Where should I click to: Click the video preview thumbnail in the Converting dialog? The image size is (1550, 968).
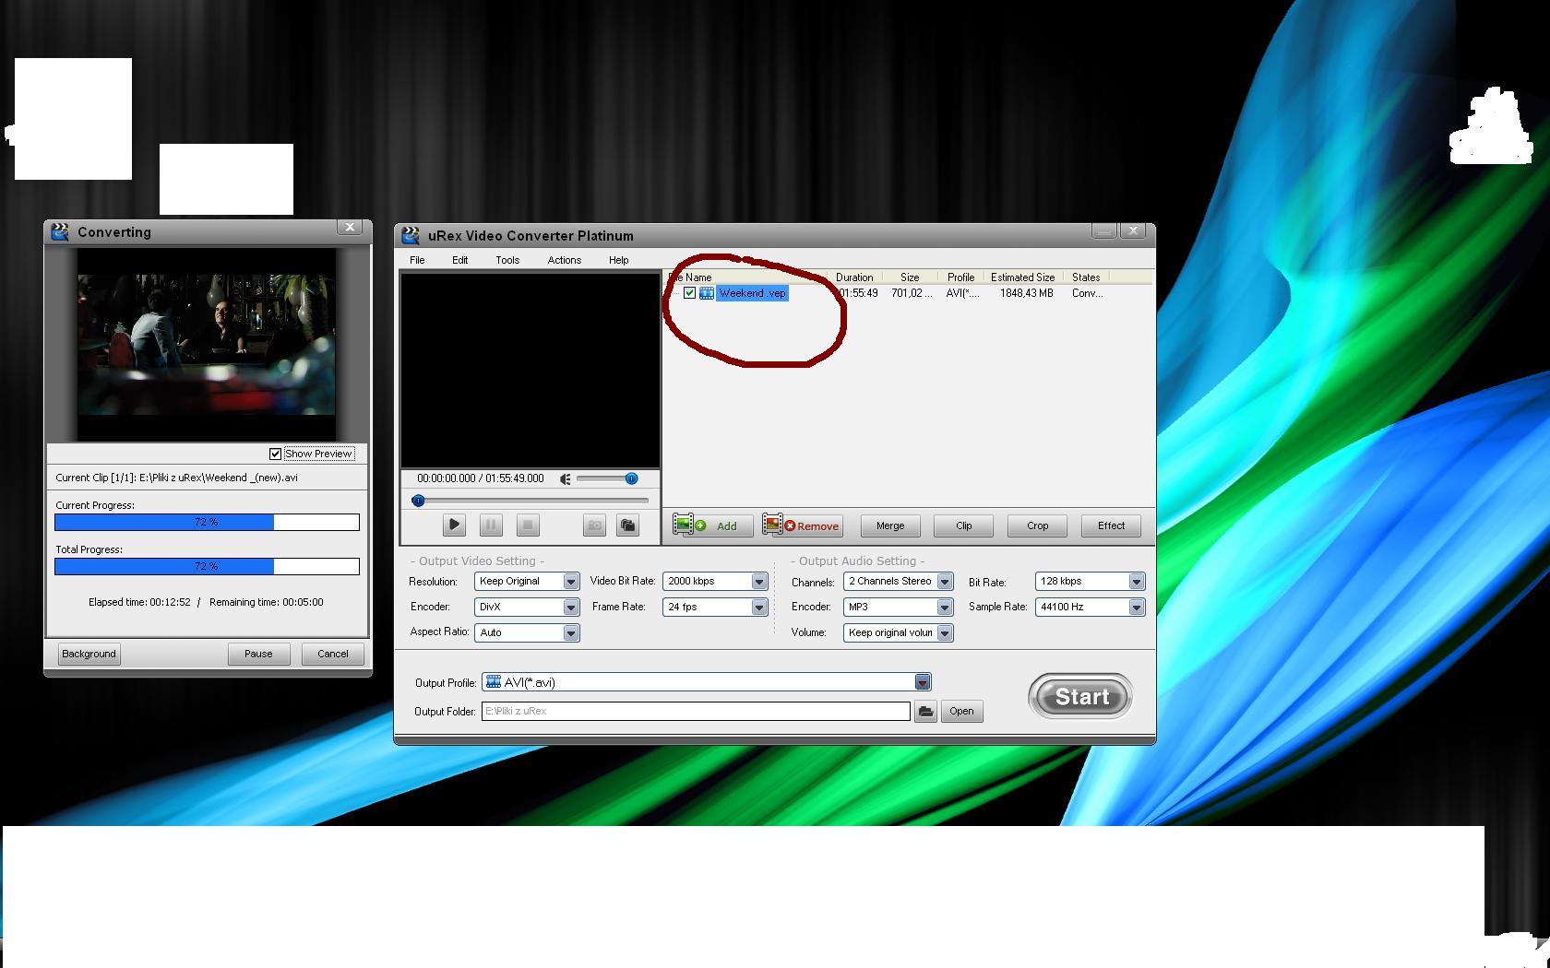click(x=207, y=344)
